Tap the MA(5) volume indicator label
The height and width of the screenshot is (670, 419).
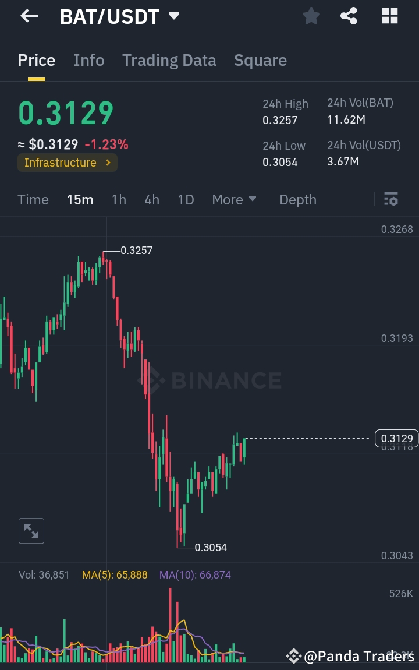coord(115,574)
